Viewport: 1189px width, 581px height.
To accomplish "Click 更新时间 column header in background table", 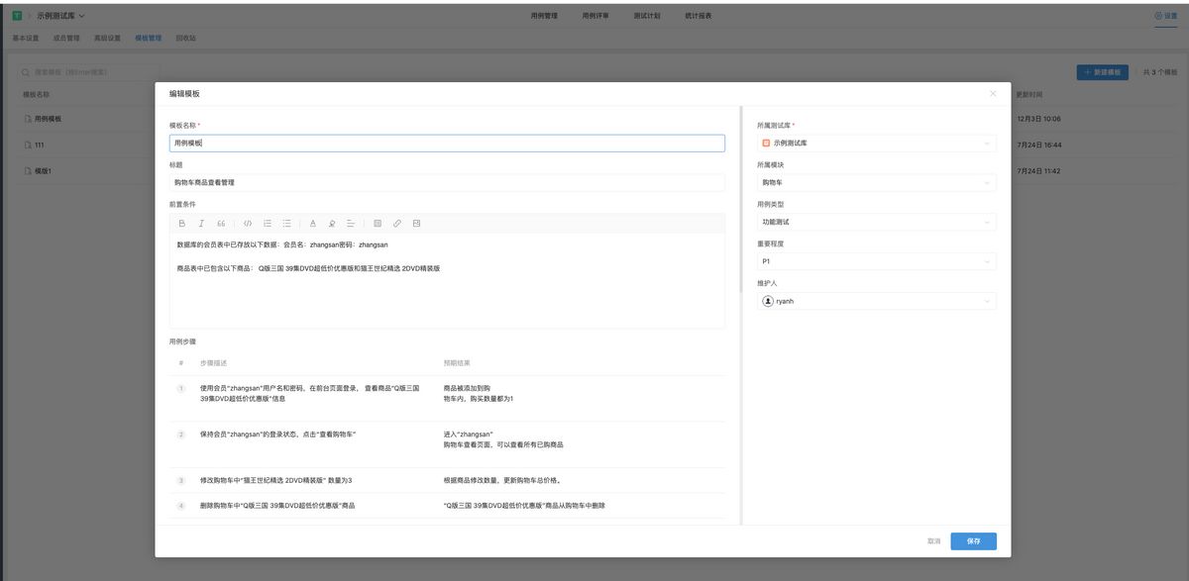I will coord(1028,95).
